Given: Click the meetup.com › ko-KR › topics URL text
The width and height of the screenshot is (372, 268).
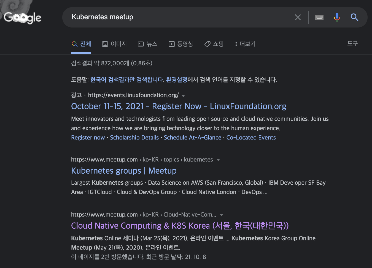Looking at the screenshot, I should [142, 160].
